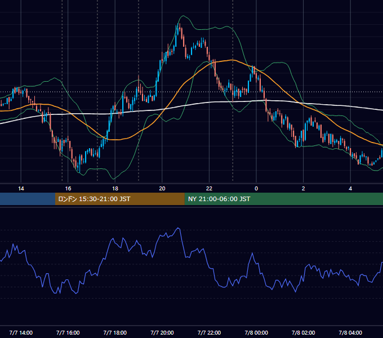The width and height of the screenshot is (383, 338).
Task: Click the '7/7 14:00' time label
Action: point(21,332)
